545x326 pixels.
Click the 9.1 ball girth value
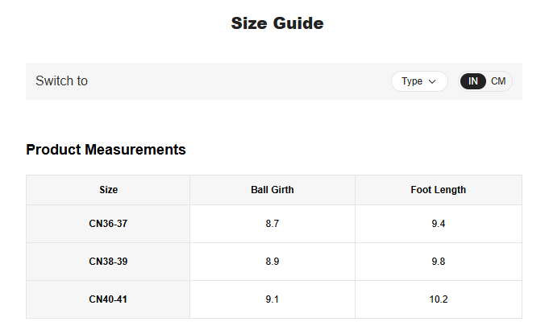(272, 299)
